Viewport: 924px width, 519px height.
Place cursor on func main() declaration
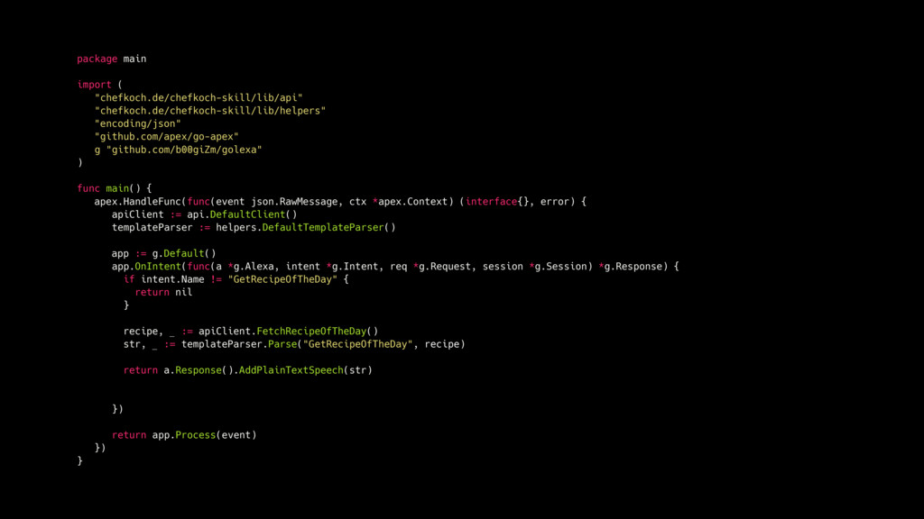[115, 188]
